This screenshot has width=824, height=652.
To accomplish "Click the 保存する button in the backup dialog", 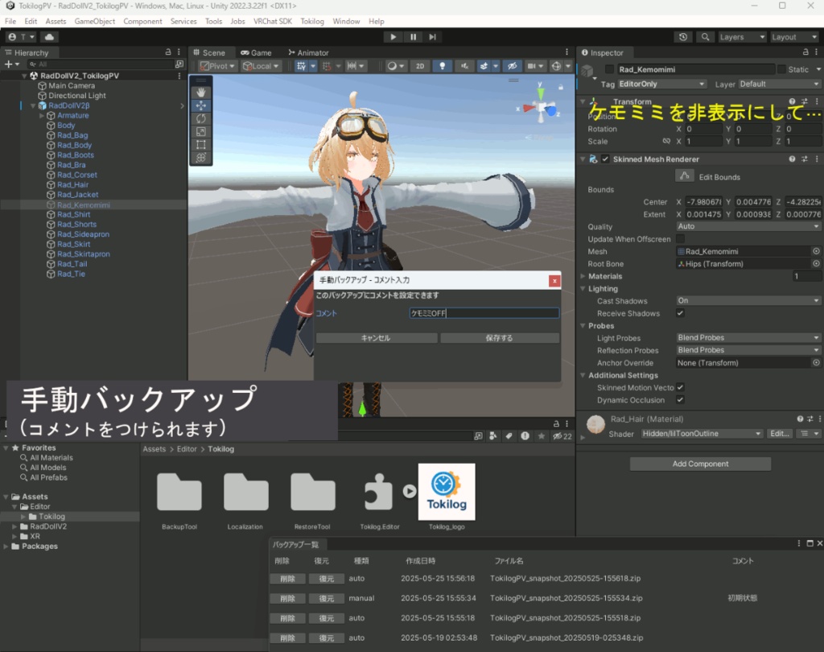I will [x=499, y=338].
